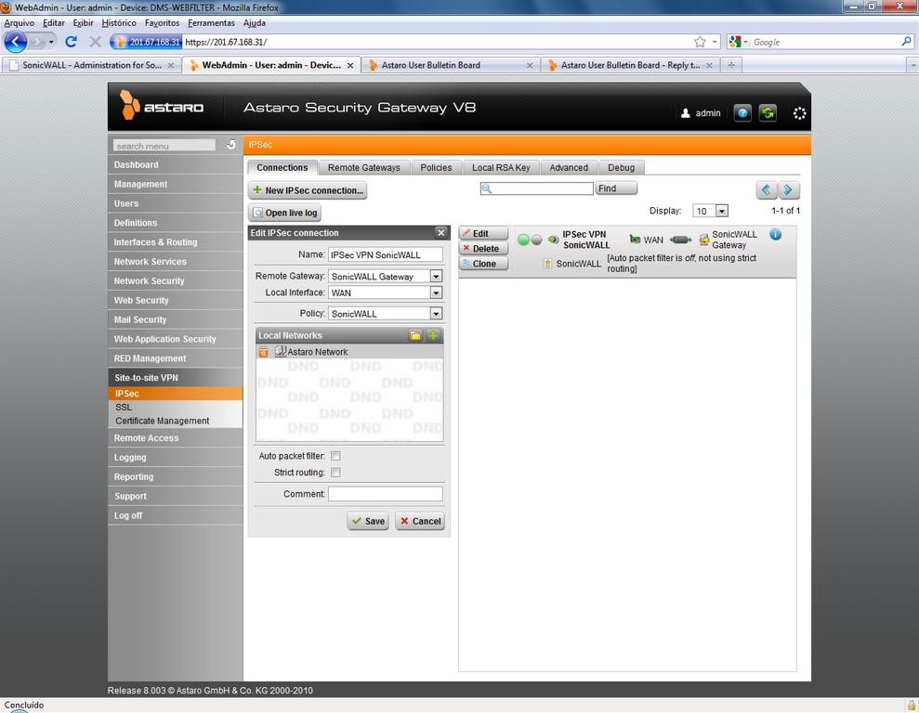This screenshot has width=919, height=713.
Task: Cancel editing the IPSec connection
Action: 420,521
